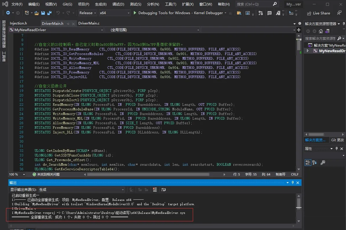Screen dimensions: 346x230
Task: Click the Home icon in Solution Explorer
Action: (x=321, y=31)
